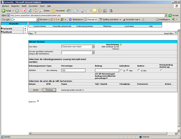Click the Percentage input field
181x139 pixels.
[73, 70]
